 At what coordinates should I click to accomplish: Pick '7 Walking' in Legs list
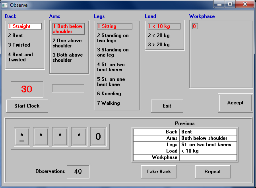coord(109,103)
